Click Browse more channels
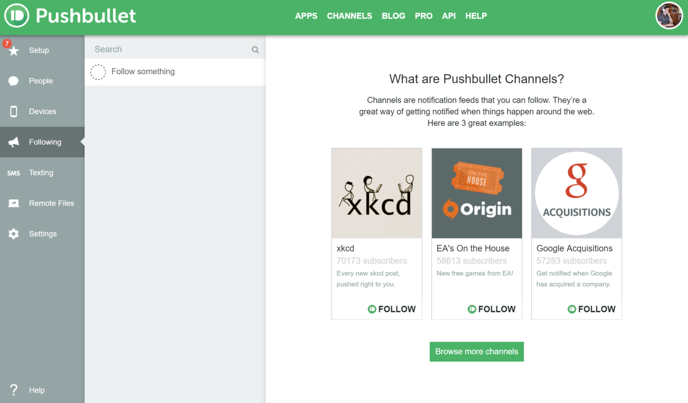The width and height of the screenshot is (688, 403). 476,351
